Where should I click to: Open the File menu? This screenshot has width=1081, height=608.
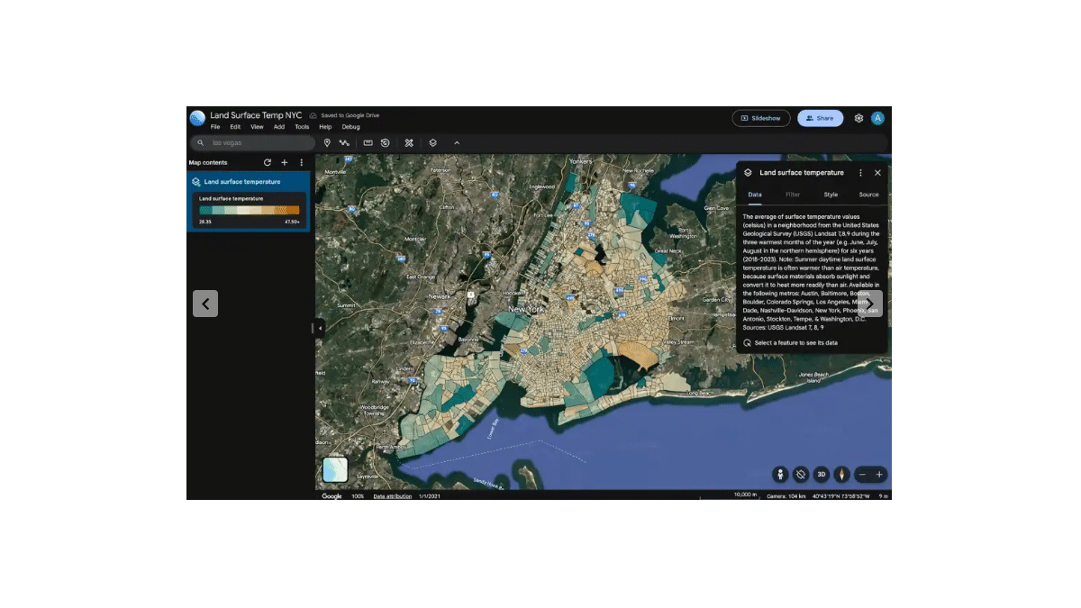coord(215,127)
